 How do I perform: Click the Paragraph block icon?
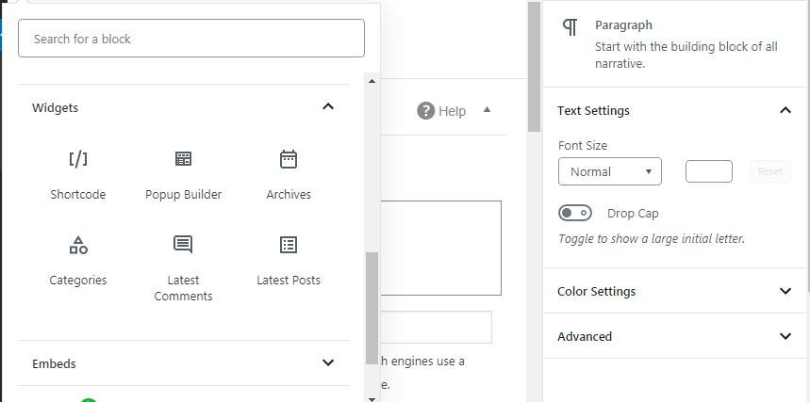(x=570, y=26)
